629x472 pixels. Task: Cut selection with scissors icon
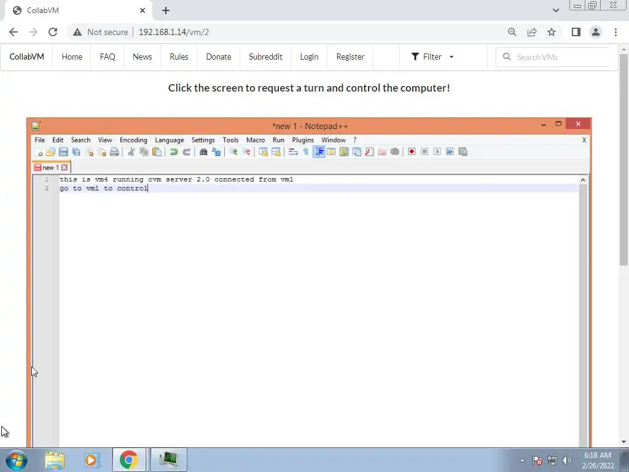pyautogui.click(x=131, y=152)
